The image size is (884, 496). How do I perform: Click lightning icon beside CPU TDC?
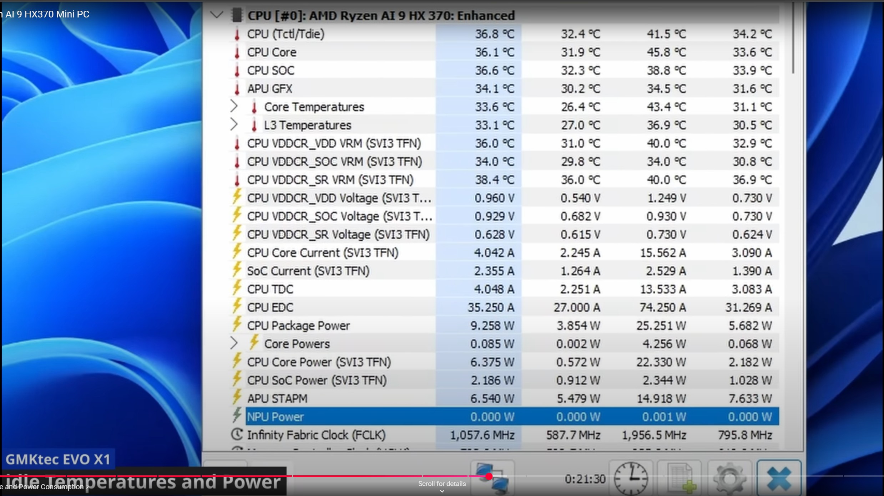tap(237, 287)
